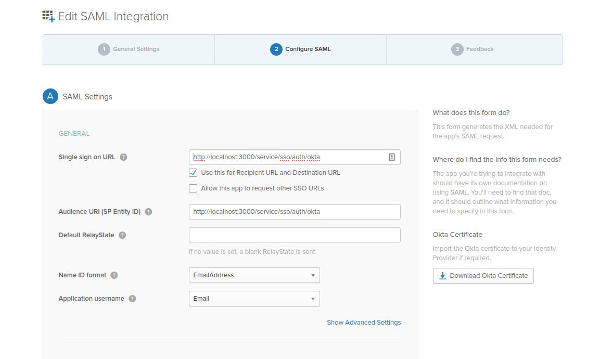Click inside the Default RelayState input field
The image size is (612, 359).
coord(295,235)
